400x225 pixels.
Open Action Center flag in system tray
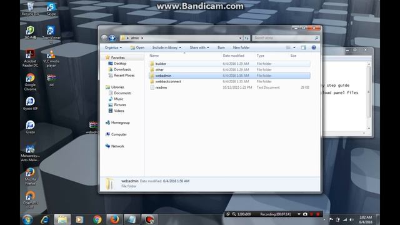point(331,219)
